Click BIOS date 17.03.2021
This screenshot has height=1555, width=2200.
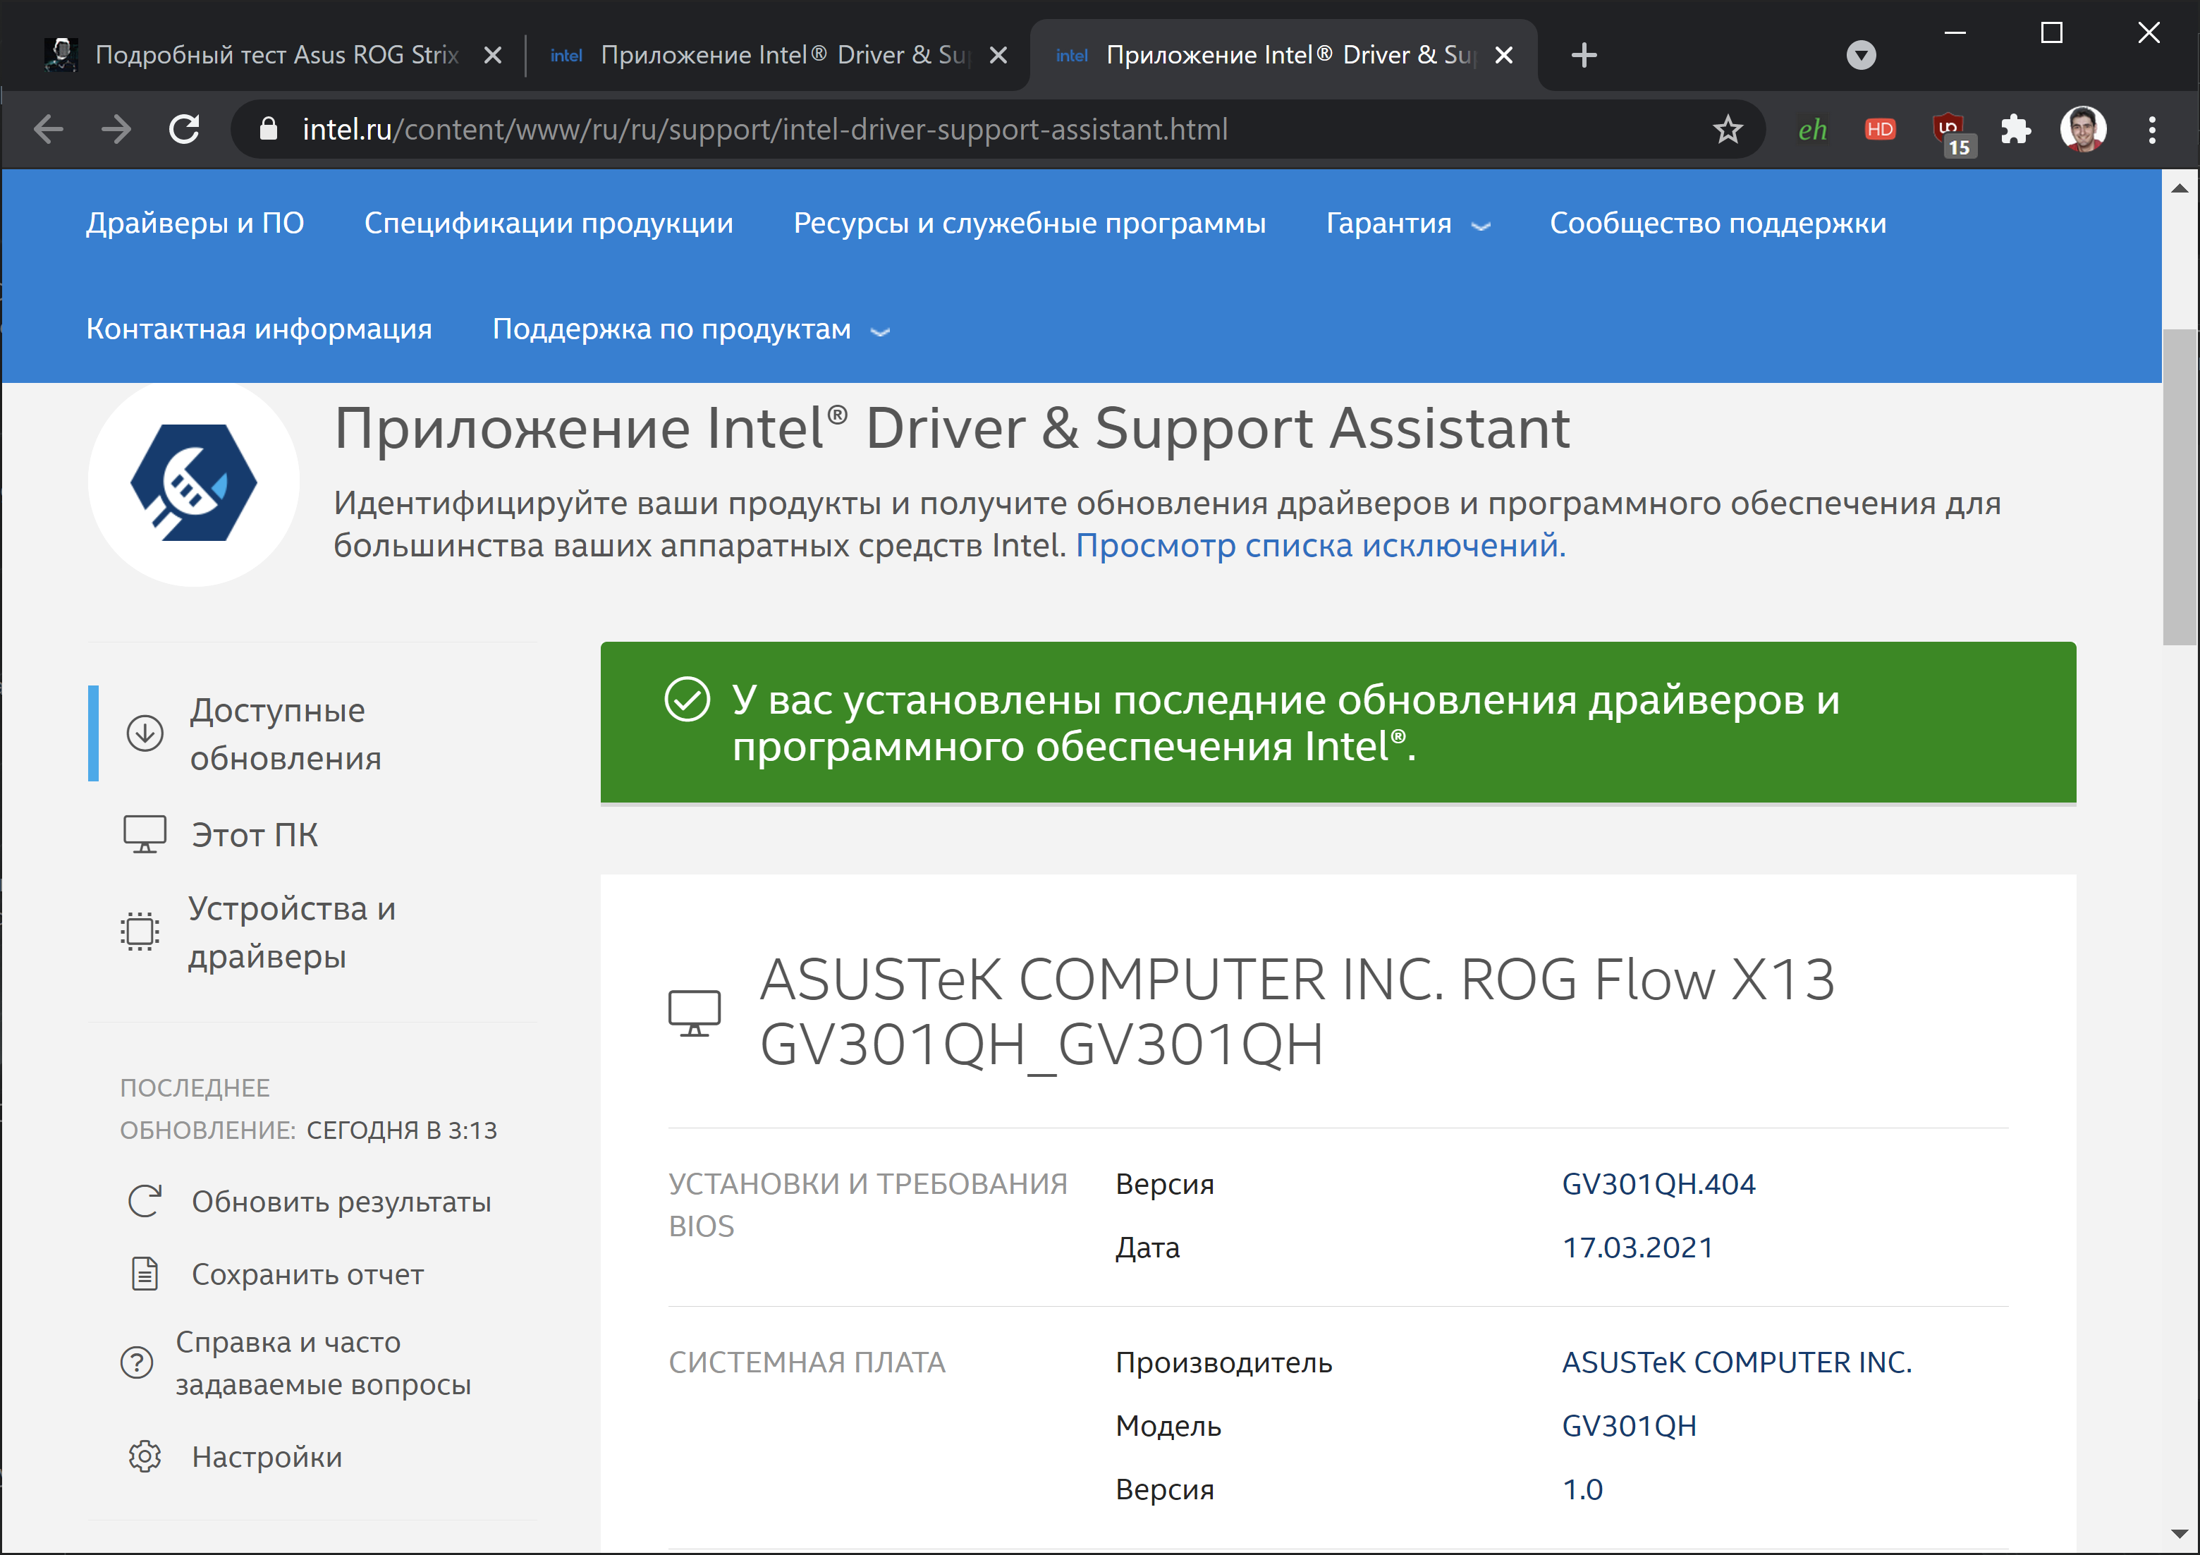1637,1248
